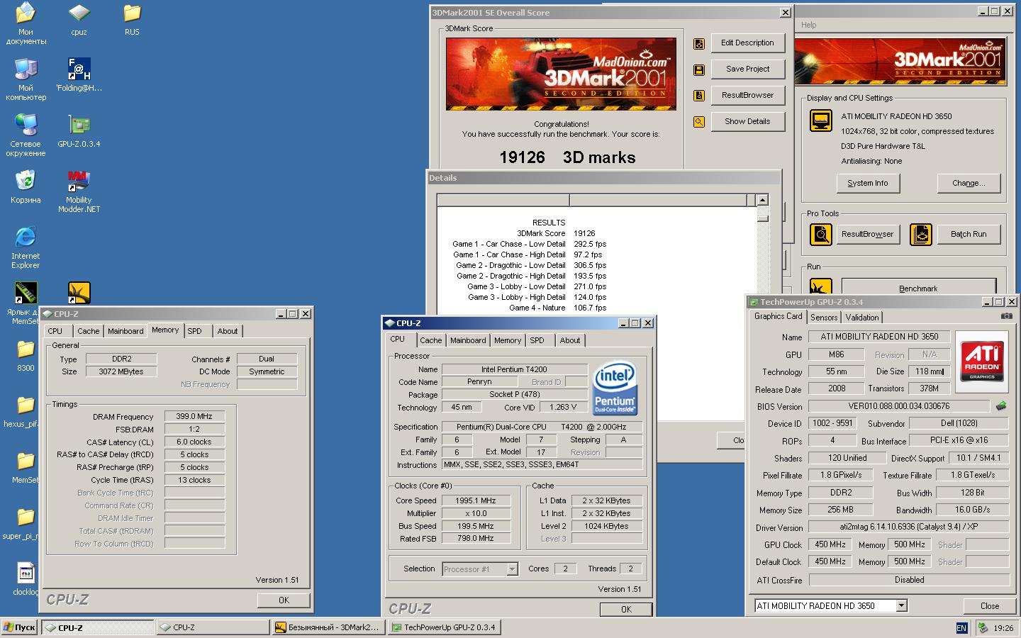Click the System Info button

coord(868,183)
